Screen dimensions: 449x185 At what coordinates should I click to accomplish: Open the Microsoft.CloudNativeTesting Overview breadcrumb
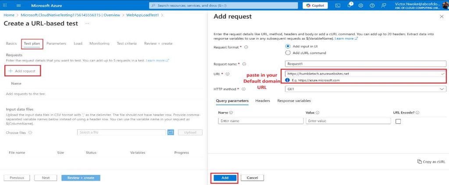click(x=71, y=15)
